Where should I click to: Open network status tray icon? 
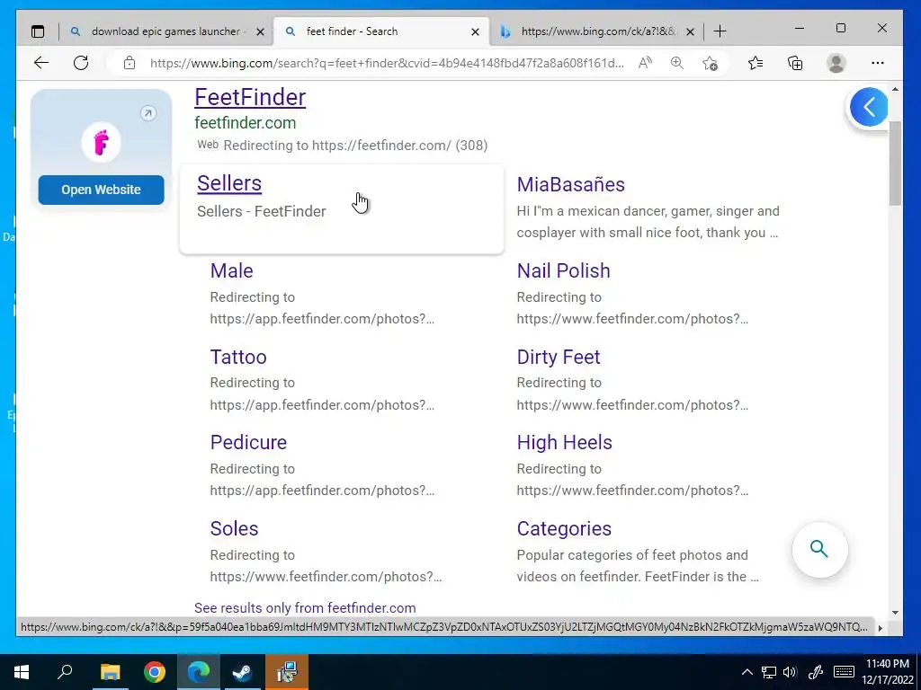(768, 672)
